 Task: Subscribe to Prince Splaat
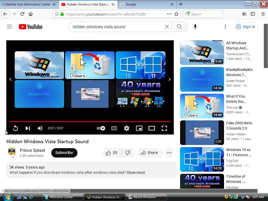64,153
